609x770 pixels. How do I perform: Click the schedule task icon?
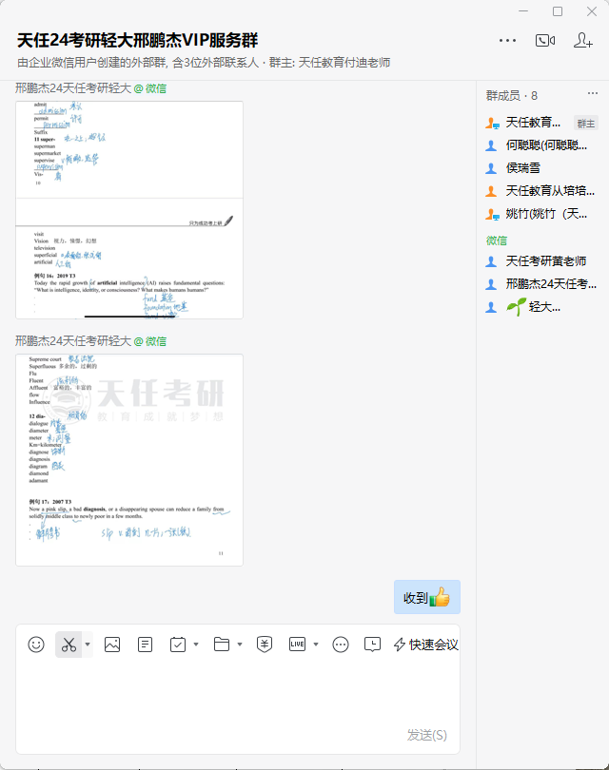[x=178, y=645]
